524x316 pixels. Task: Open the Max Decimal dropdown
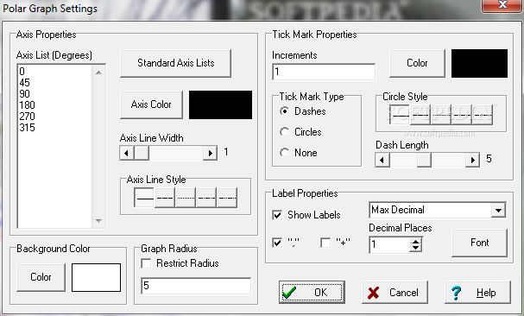[498, 211]
